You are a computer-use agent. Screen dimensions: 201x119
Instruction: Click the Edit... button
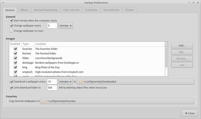click(182, 52)
